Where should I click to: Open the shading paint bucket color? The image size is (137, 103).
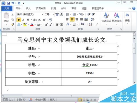point(68,24)
